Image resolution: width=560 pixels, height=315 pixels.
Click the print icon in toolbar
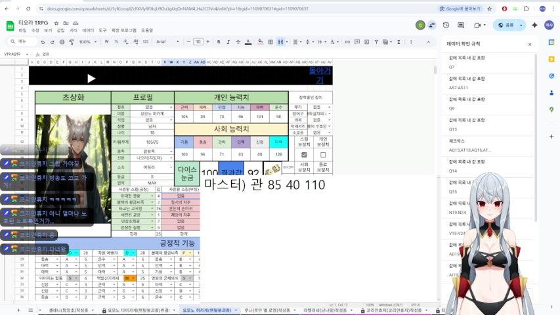click(x=60, y=41)
